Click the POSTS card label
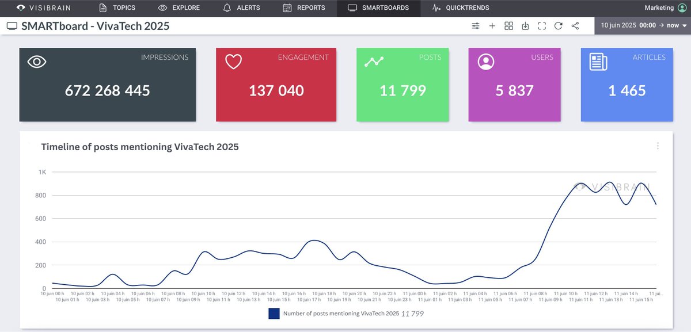691x332 pixels. (430, 57)
